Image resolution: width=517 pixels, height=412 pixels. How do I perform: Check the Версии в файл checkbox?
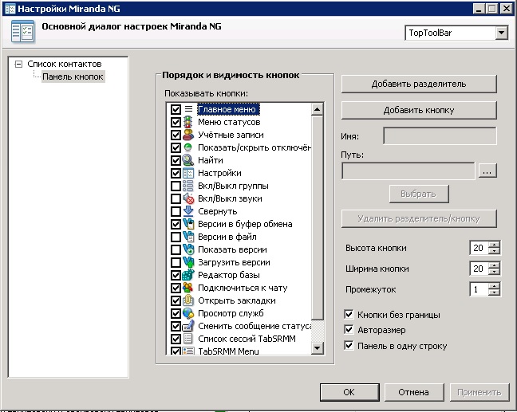(176, 237)
